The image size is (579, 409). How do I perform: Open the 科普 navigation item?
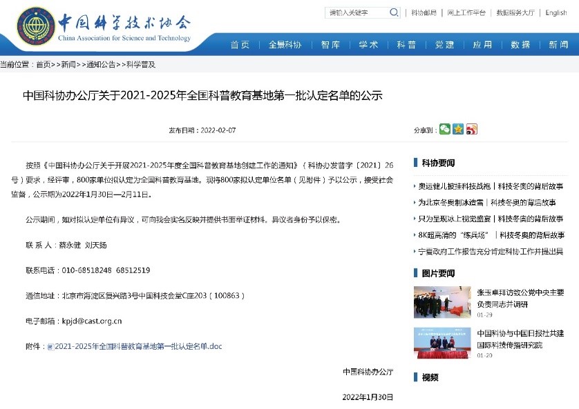406,45
